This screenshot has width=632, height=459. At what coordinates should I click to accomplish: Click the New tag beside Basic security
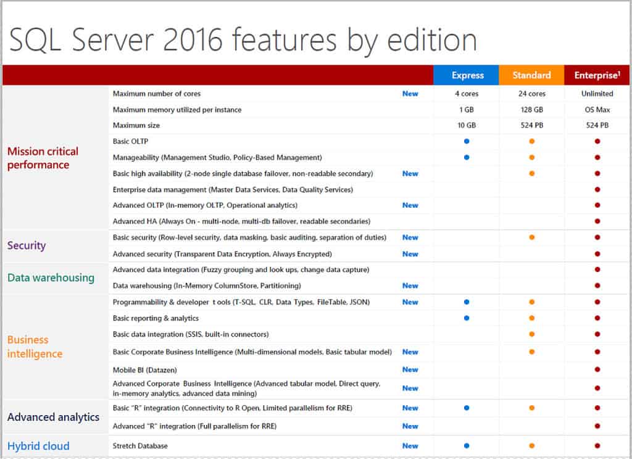coord(410,238)
